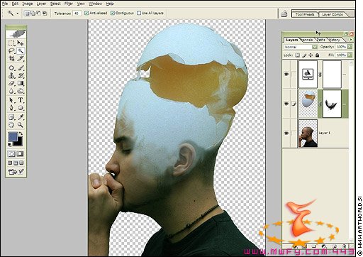
Task: Open the Filter menu
Action: click(69, 4)
